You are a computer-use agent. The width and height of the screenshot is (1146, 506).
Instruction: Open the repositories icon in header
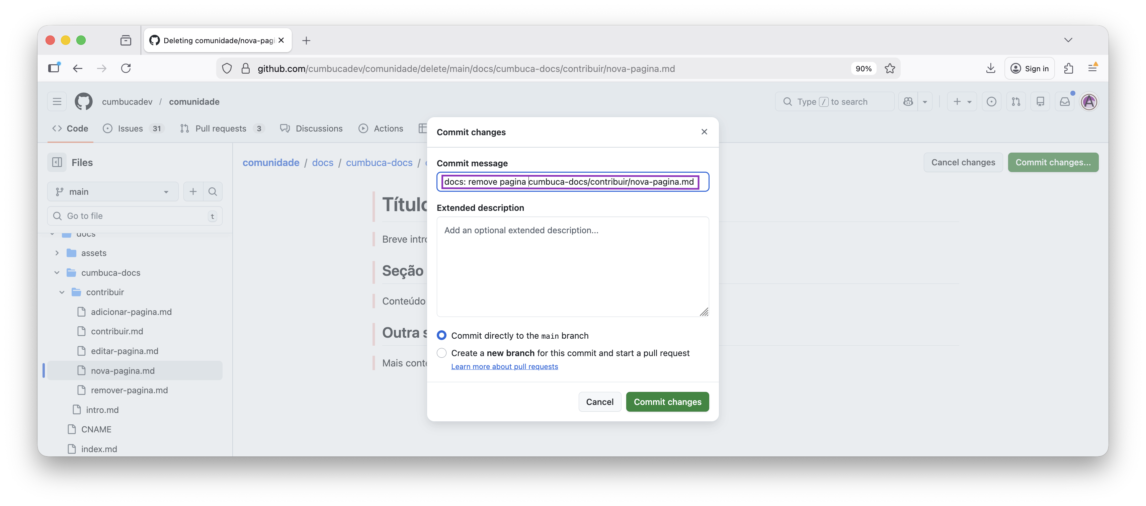coord(1040,101)
